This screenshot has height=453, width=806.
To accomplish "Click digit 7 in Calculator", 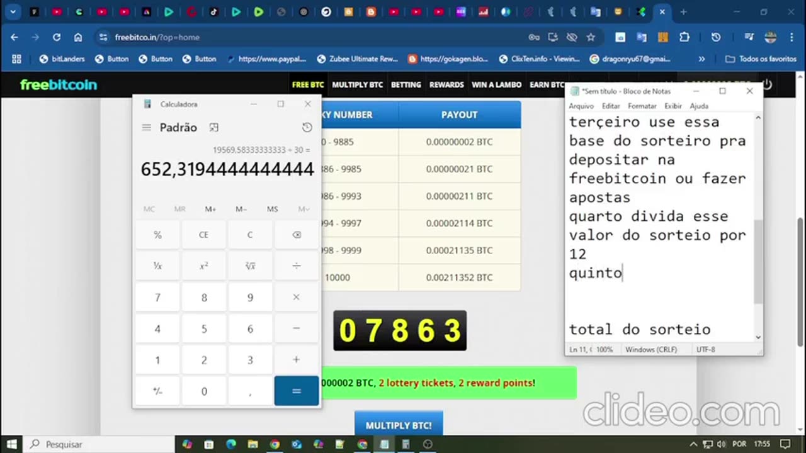I will [x=157, y=297].
